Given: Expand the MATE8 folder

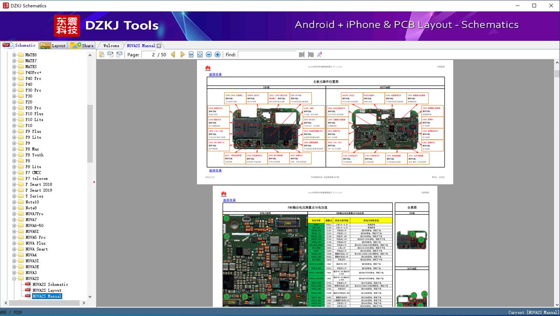Looking at the screenshot, I should (14, 55).
